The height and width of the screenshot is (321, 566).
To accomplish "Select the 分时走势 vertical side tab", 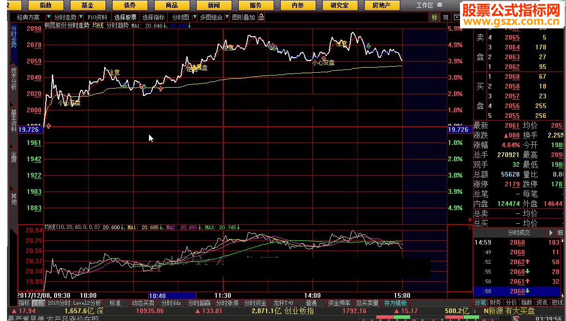I will coord(14,37).
